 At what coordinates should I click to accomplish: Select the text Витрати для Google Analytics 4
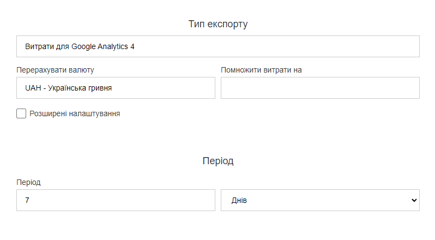[x=80, y=46]
